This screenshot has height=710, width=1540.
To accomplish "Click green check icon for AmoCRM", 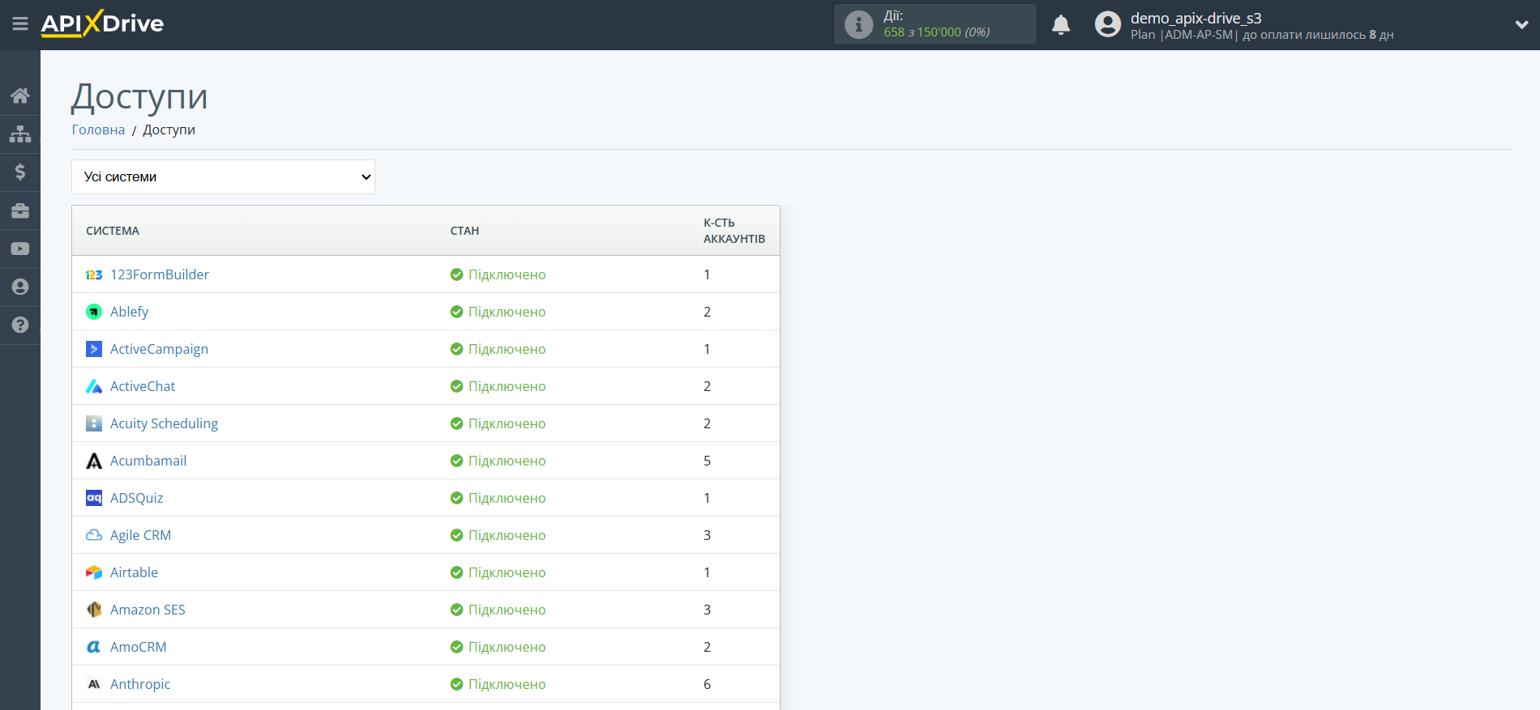I will coord(456,647).
